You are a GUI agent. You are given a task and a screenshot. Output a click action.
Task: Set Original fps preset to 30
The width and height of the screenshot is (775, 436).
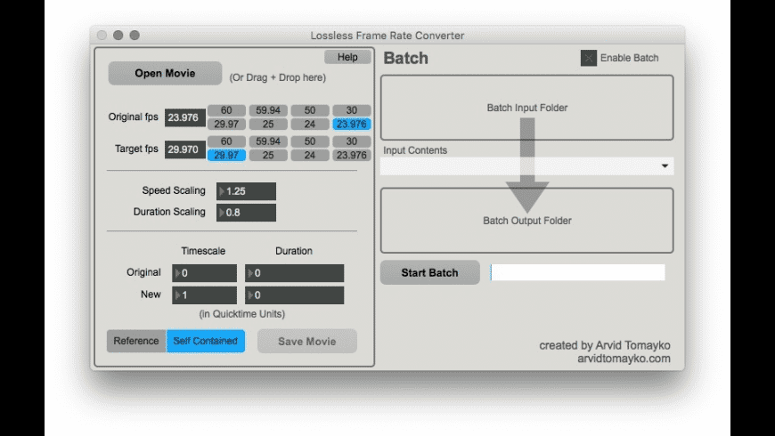(351, 110)
